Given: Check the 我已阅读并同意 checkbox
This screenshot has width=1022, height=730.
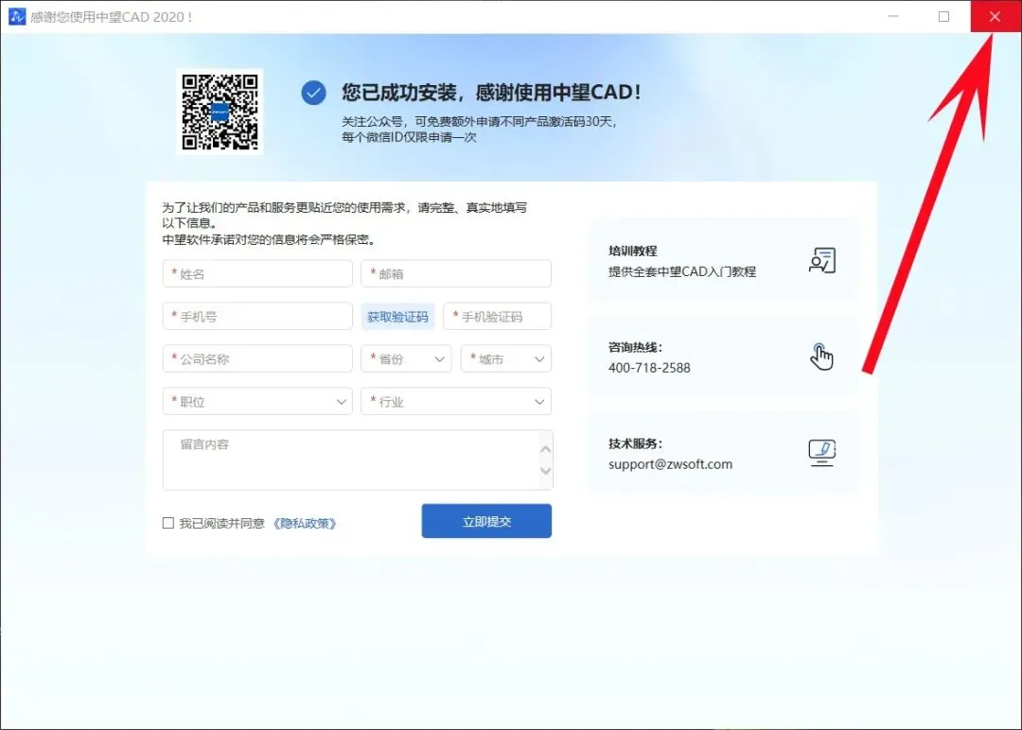Looking at the screenshot, I should 168,523.
